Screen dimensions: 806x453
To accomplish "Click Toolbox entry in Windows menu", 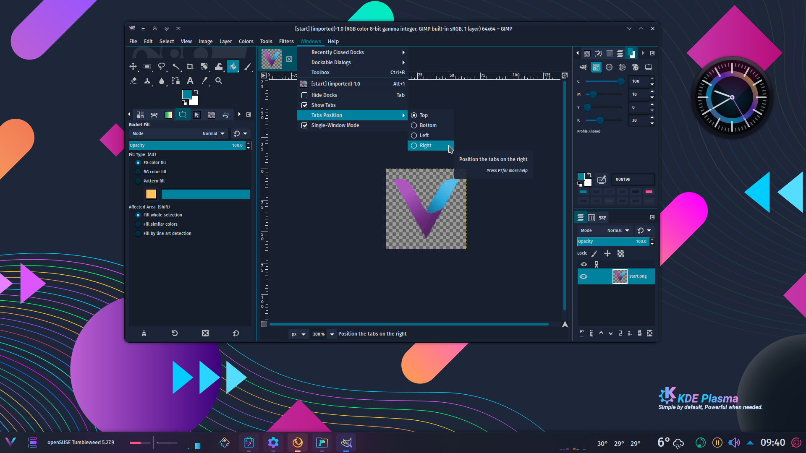I will coord(353,73).
